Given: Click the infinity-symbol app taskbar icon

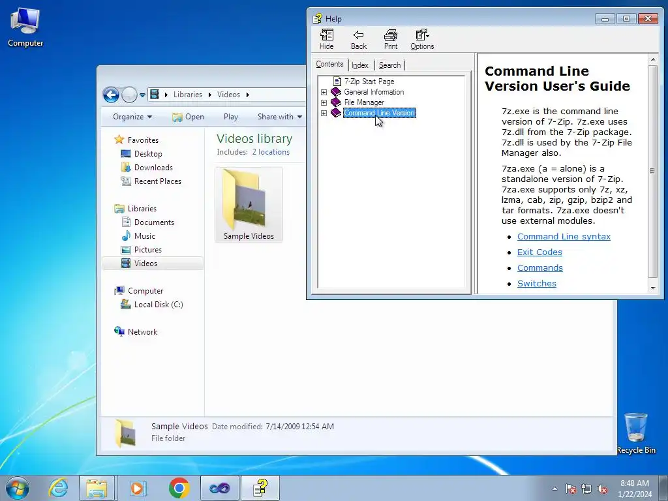Looking at the screenshot, I should tap(219, 488).
